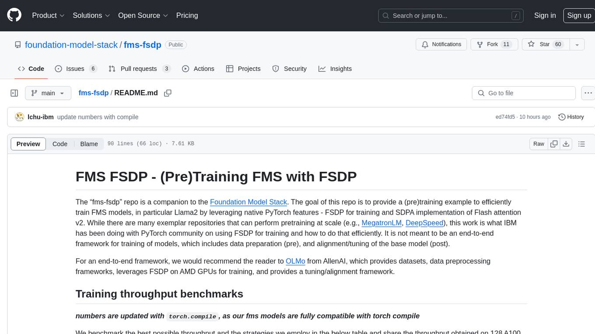Toggle the file tree side panel
This screenshot has height=334, width=595.
14,93
